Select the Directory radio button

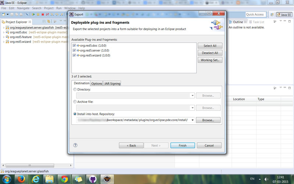click(75, 89)
